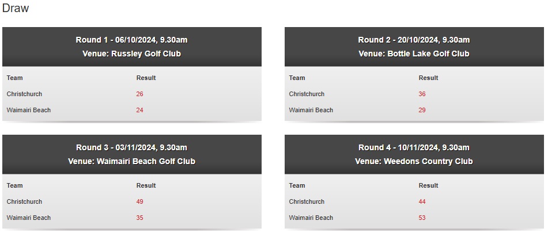
Task: Select Waimairi Beach team name in Round 4
Action: point(311,218)
